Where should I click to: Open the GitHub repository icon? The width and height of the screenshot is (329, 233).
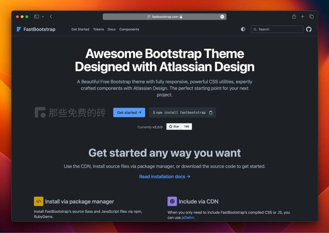click(x=309, y=29)
